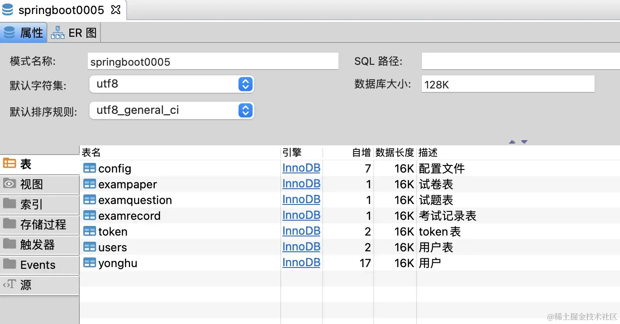Image resolution: width=620 pixels, height=324 pixels.
Task: Click the 源 source icon in sidebar
Action: pyautogui.click(x=10, y=285)
